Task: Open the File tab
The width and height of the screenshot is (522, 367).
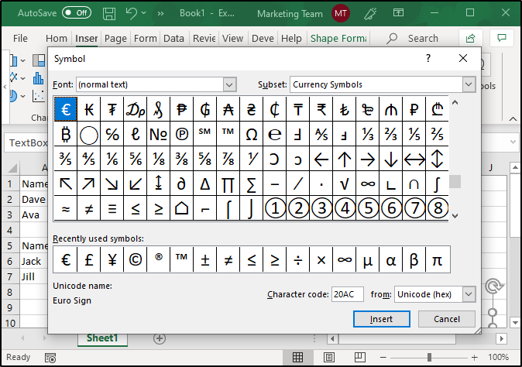Action: tap(20, 38)
